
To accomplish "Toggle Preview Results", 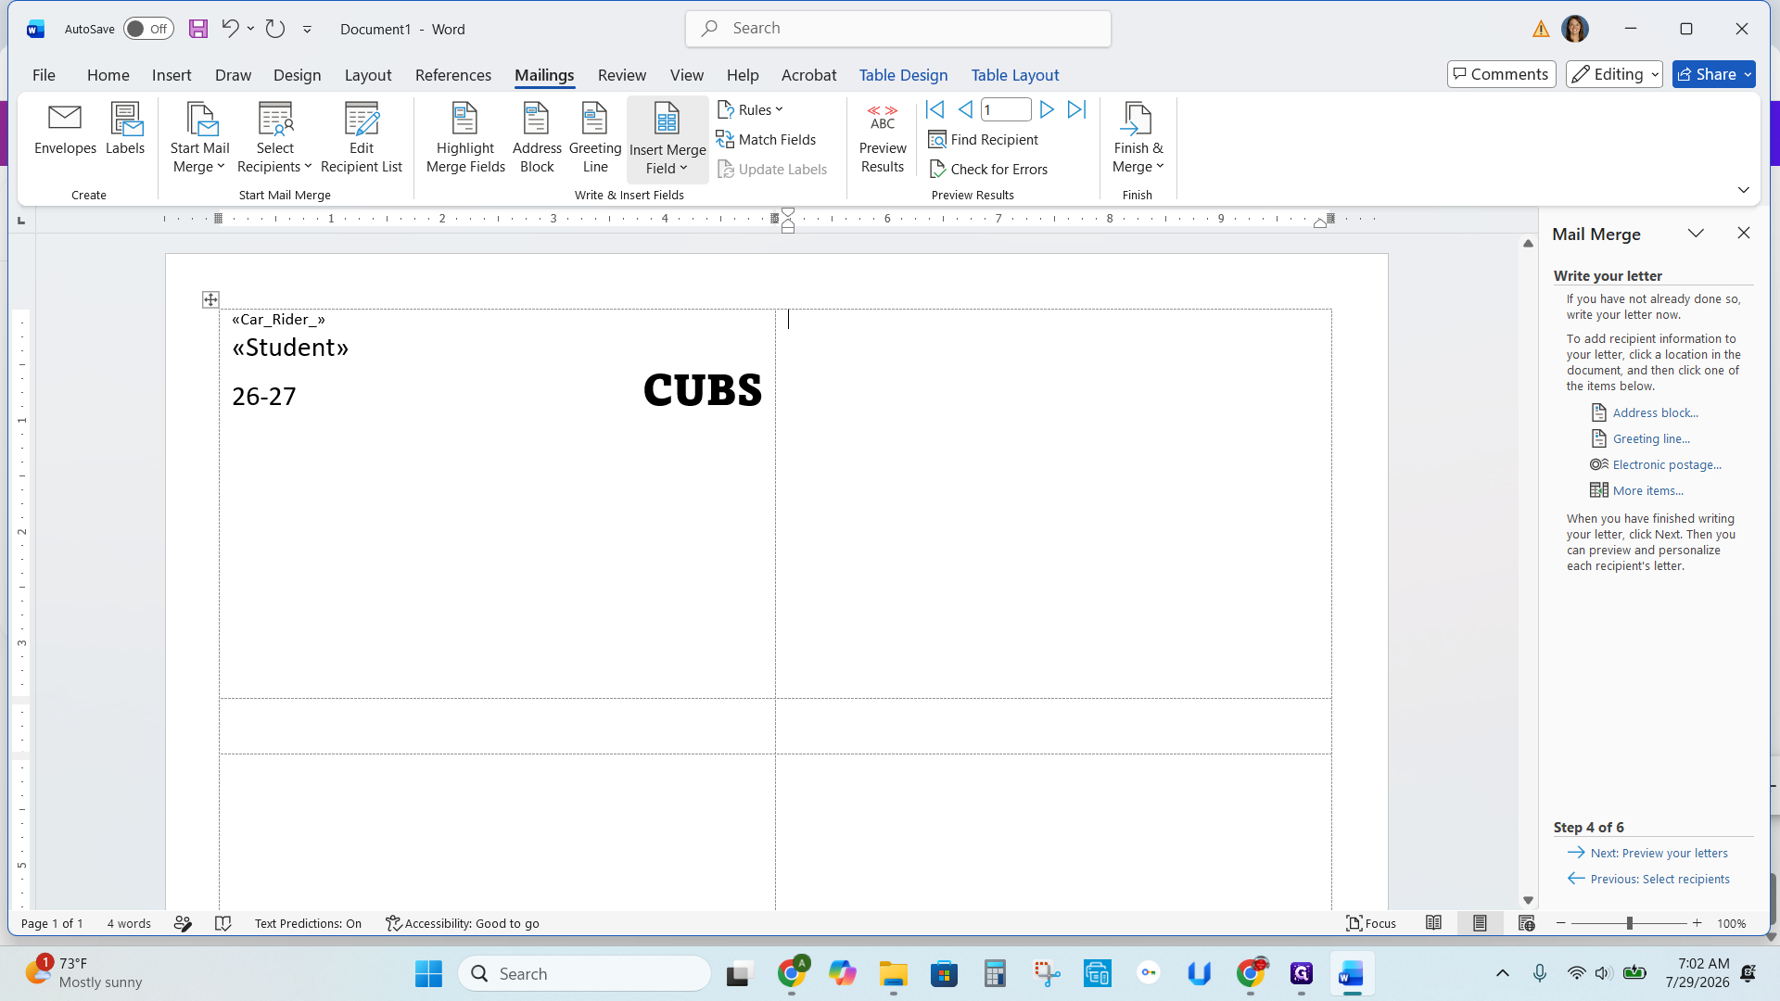I will click(883, 138).
